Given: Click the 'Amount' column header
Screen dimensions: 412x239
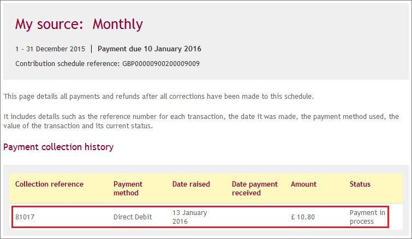Looking at the screenshot, I should [x=303, y=184].
